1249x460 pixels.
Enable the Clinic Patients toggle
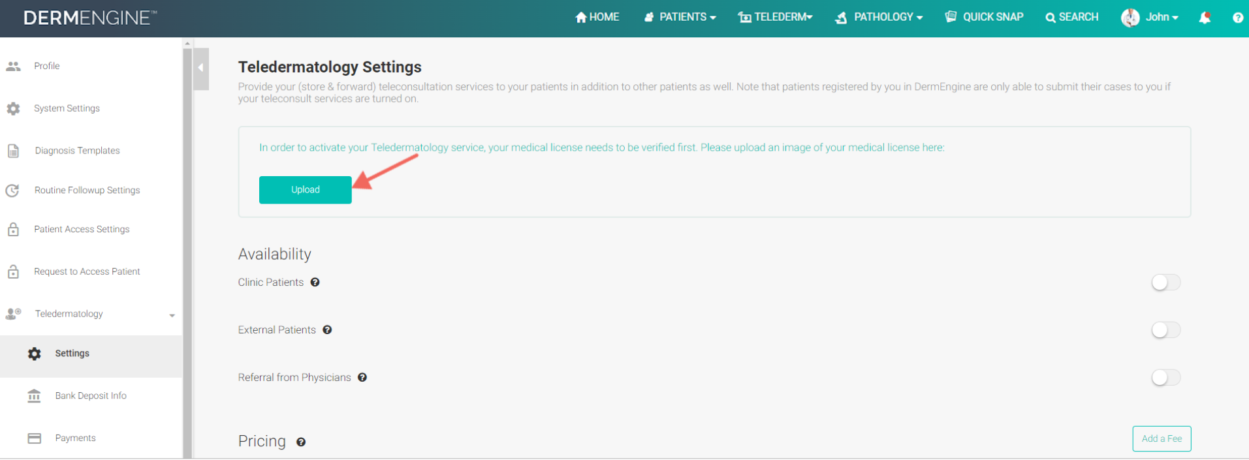[x=1165, y=283]
